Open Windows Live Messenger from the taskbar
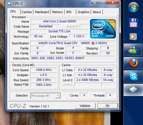This screenshot has height=125, width=143. point(133,50)
